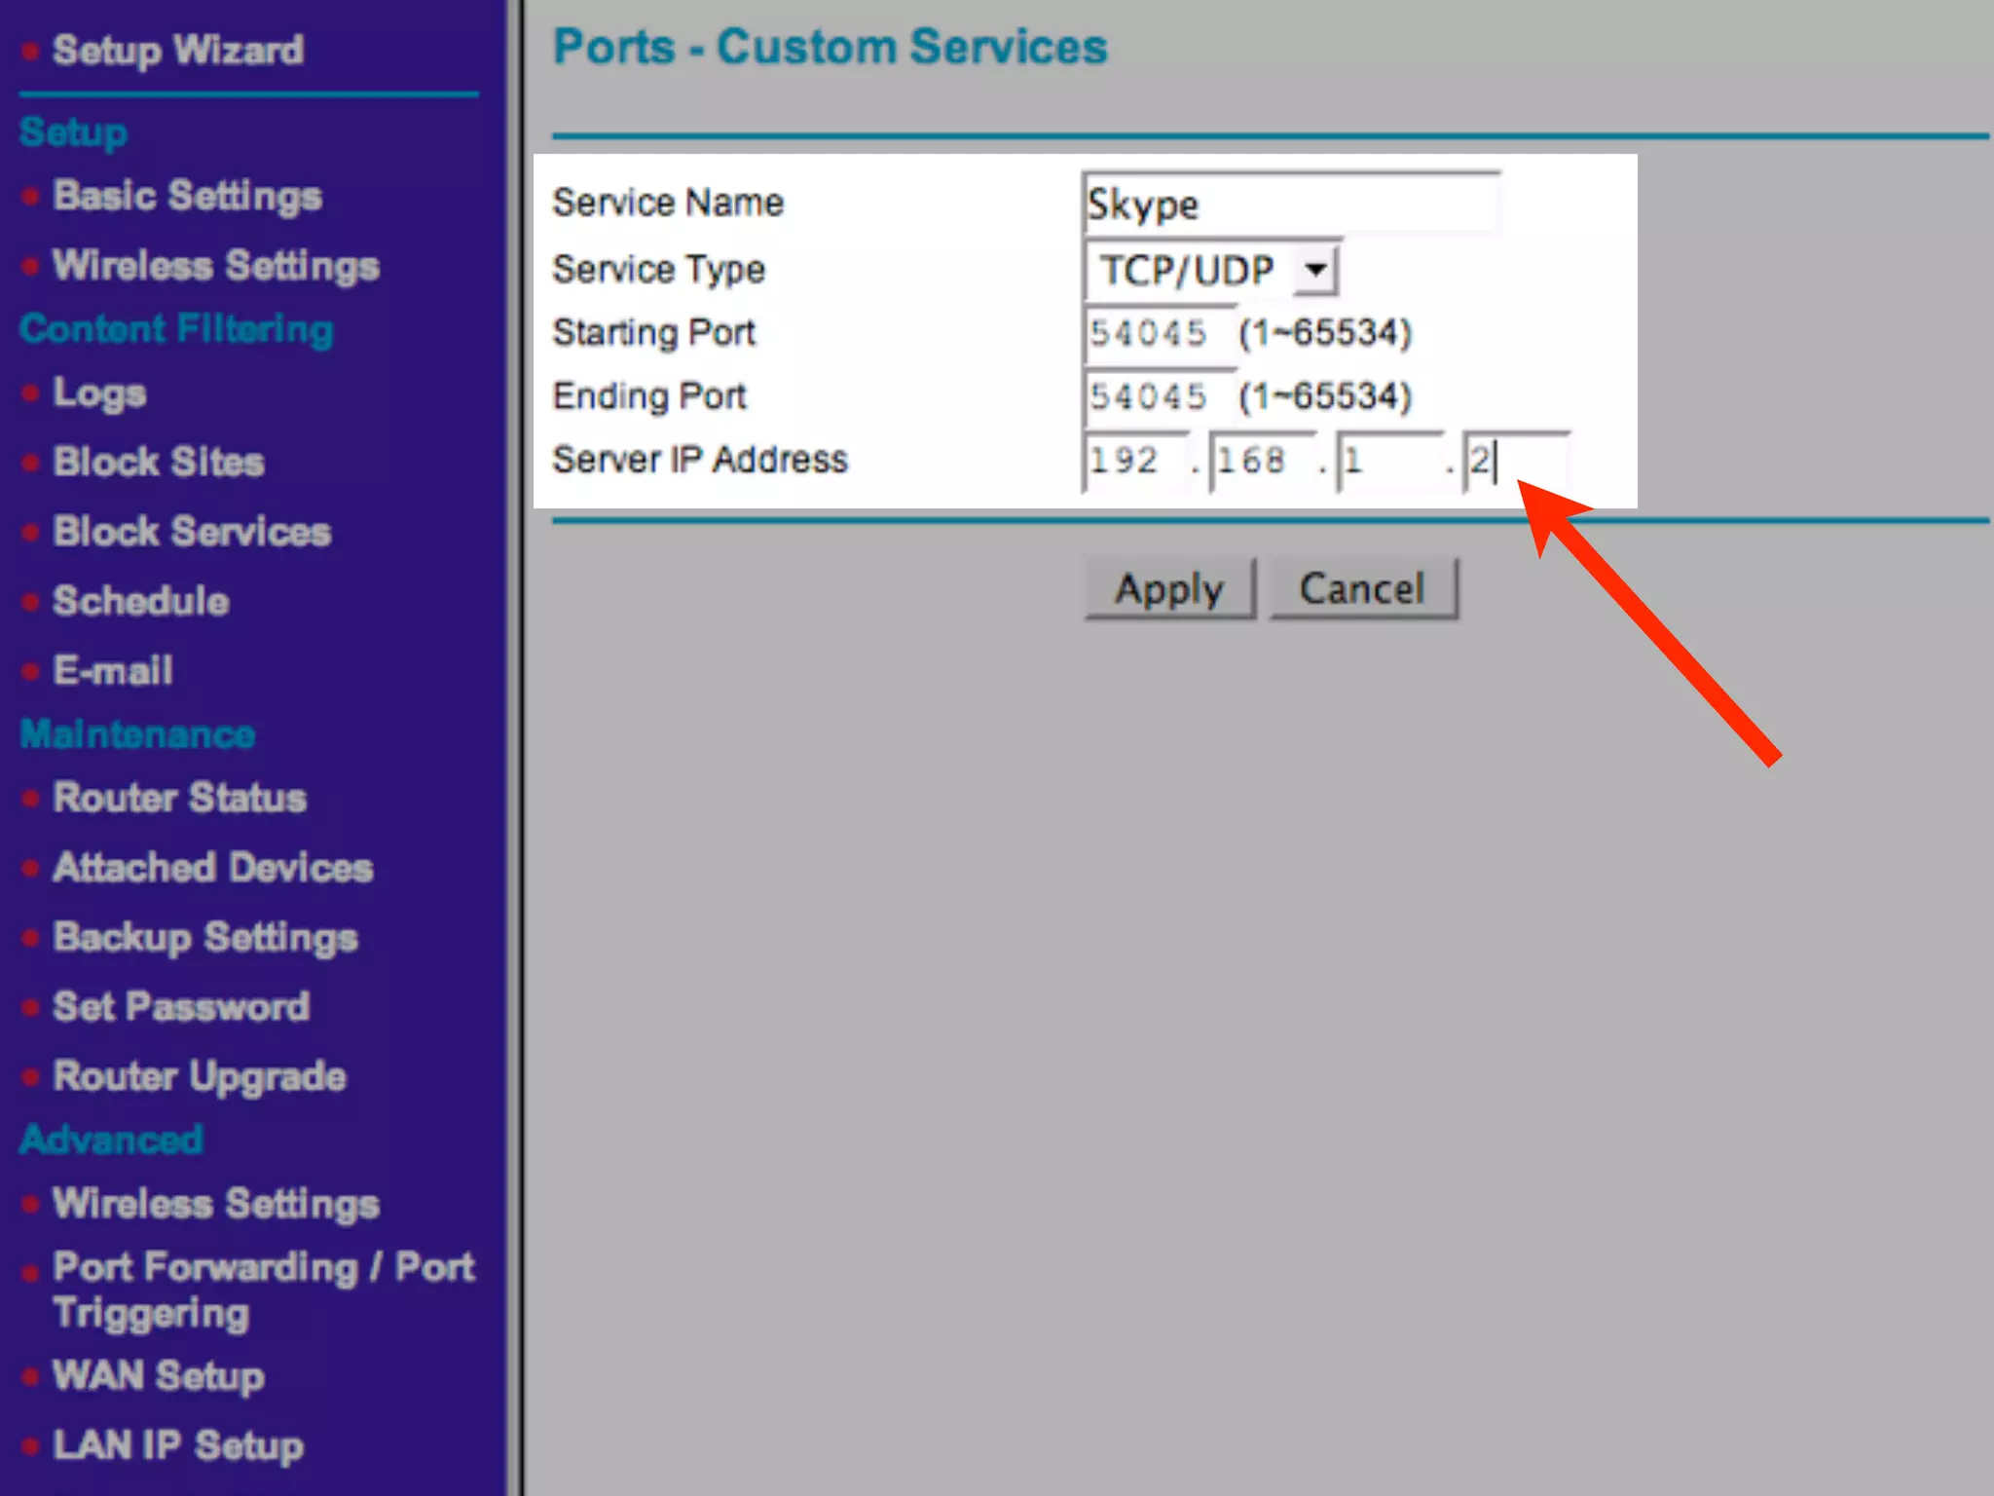Select Block Sites menu entry
Screen dimensions: 1994x1496
pos(159,462)
